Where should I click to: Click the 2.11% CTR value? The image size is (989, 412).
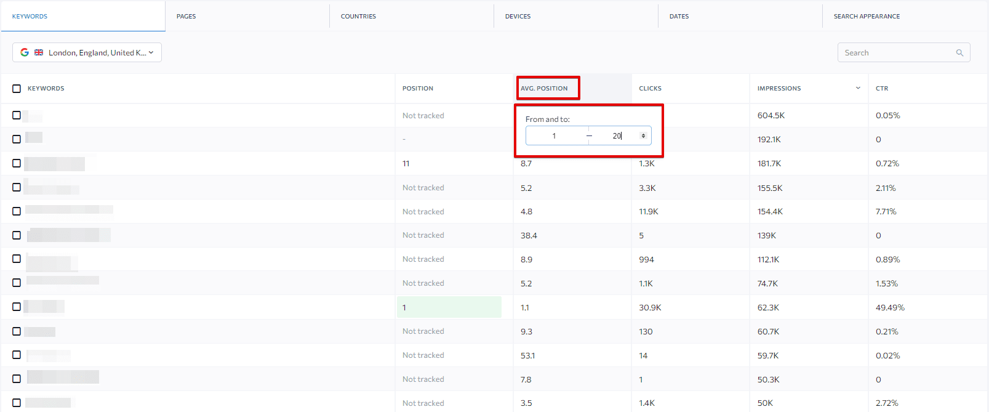point(886,188)
